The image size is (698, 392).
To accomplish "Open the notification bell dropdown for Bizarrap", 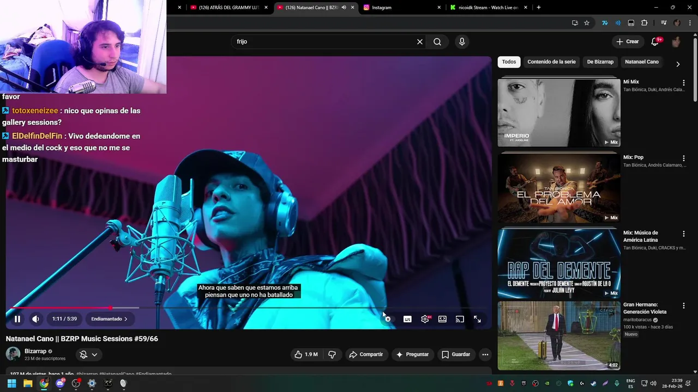I will (88, 354).
